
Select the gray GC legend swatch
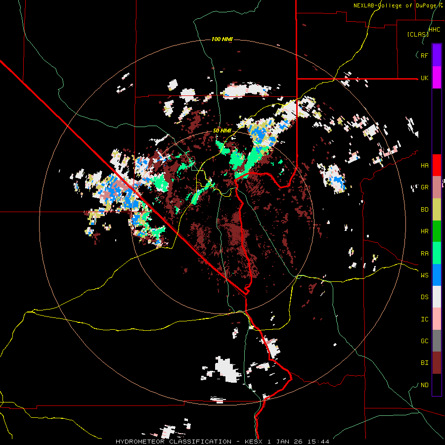[x=437, y=341]
